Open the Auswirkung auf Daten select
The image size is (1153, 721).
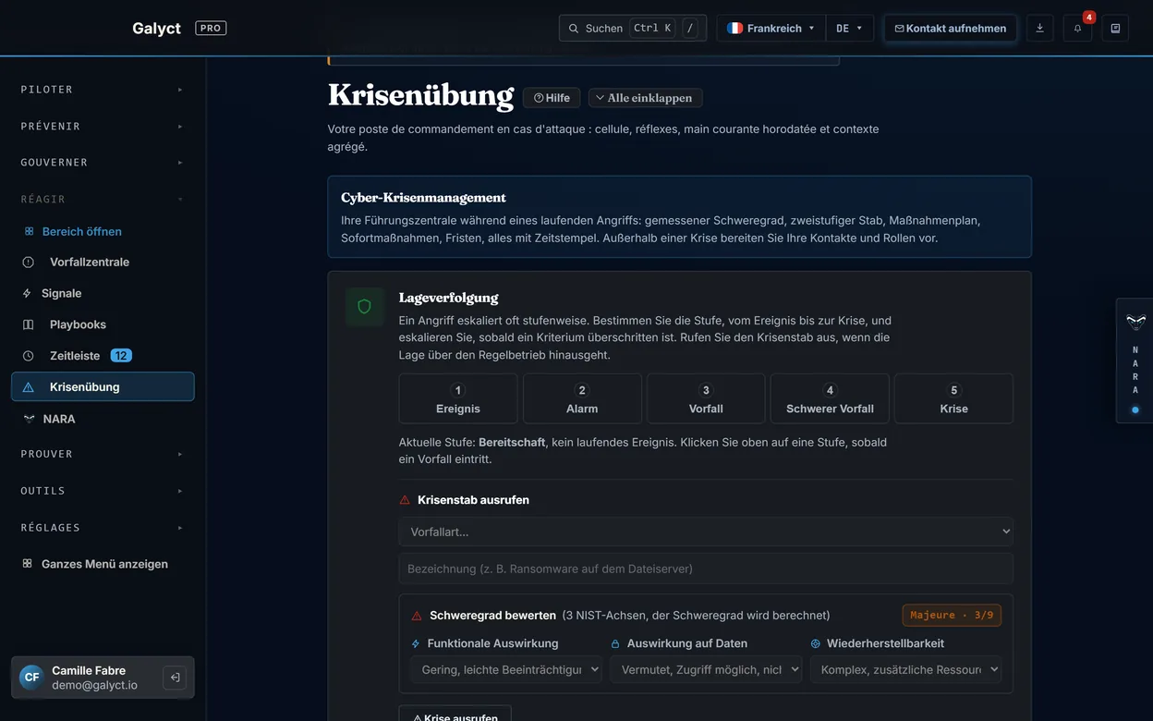[x=706, y=669]
